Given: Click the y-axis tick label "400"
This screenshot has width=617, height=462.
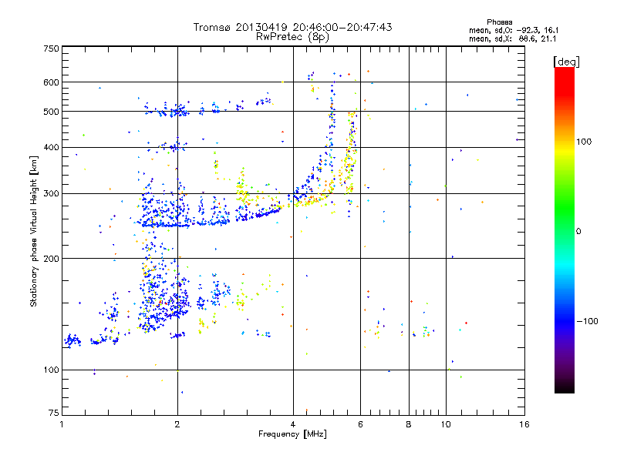Looking at the screenshot, I should click(x=51, y=147).
